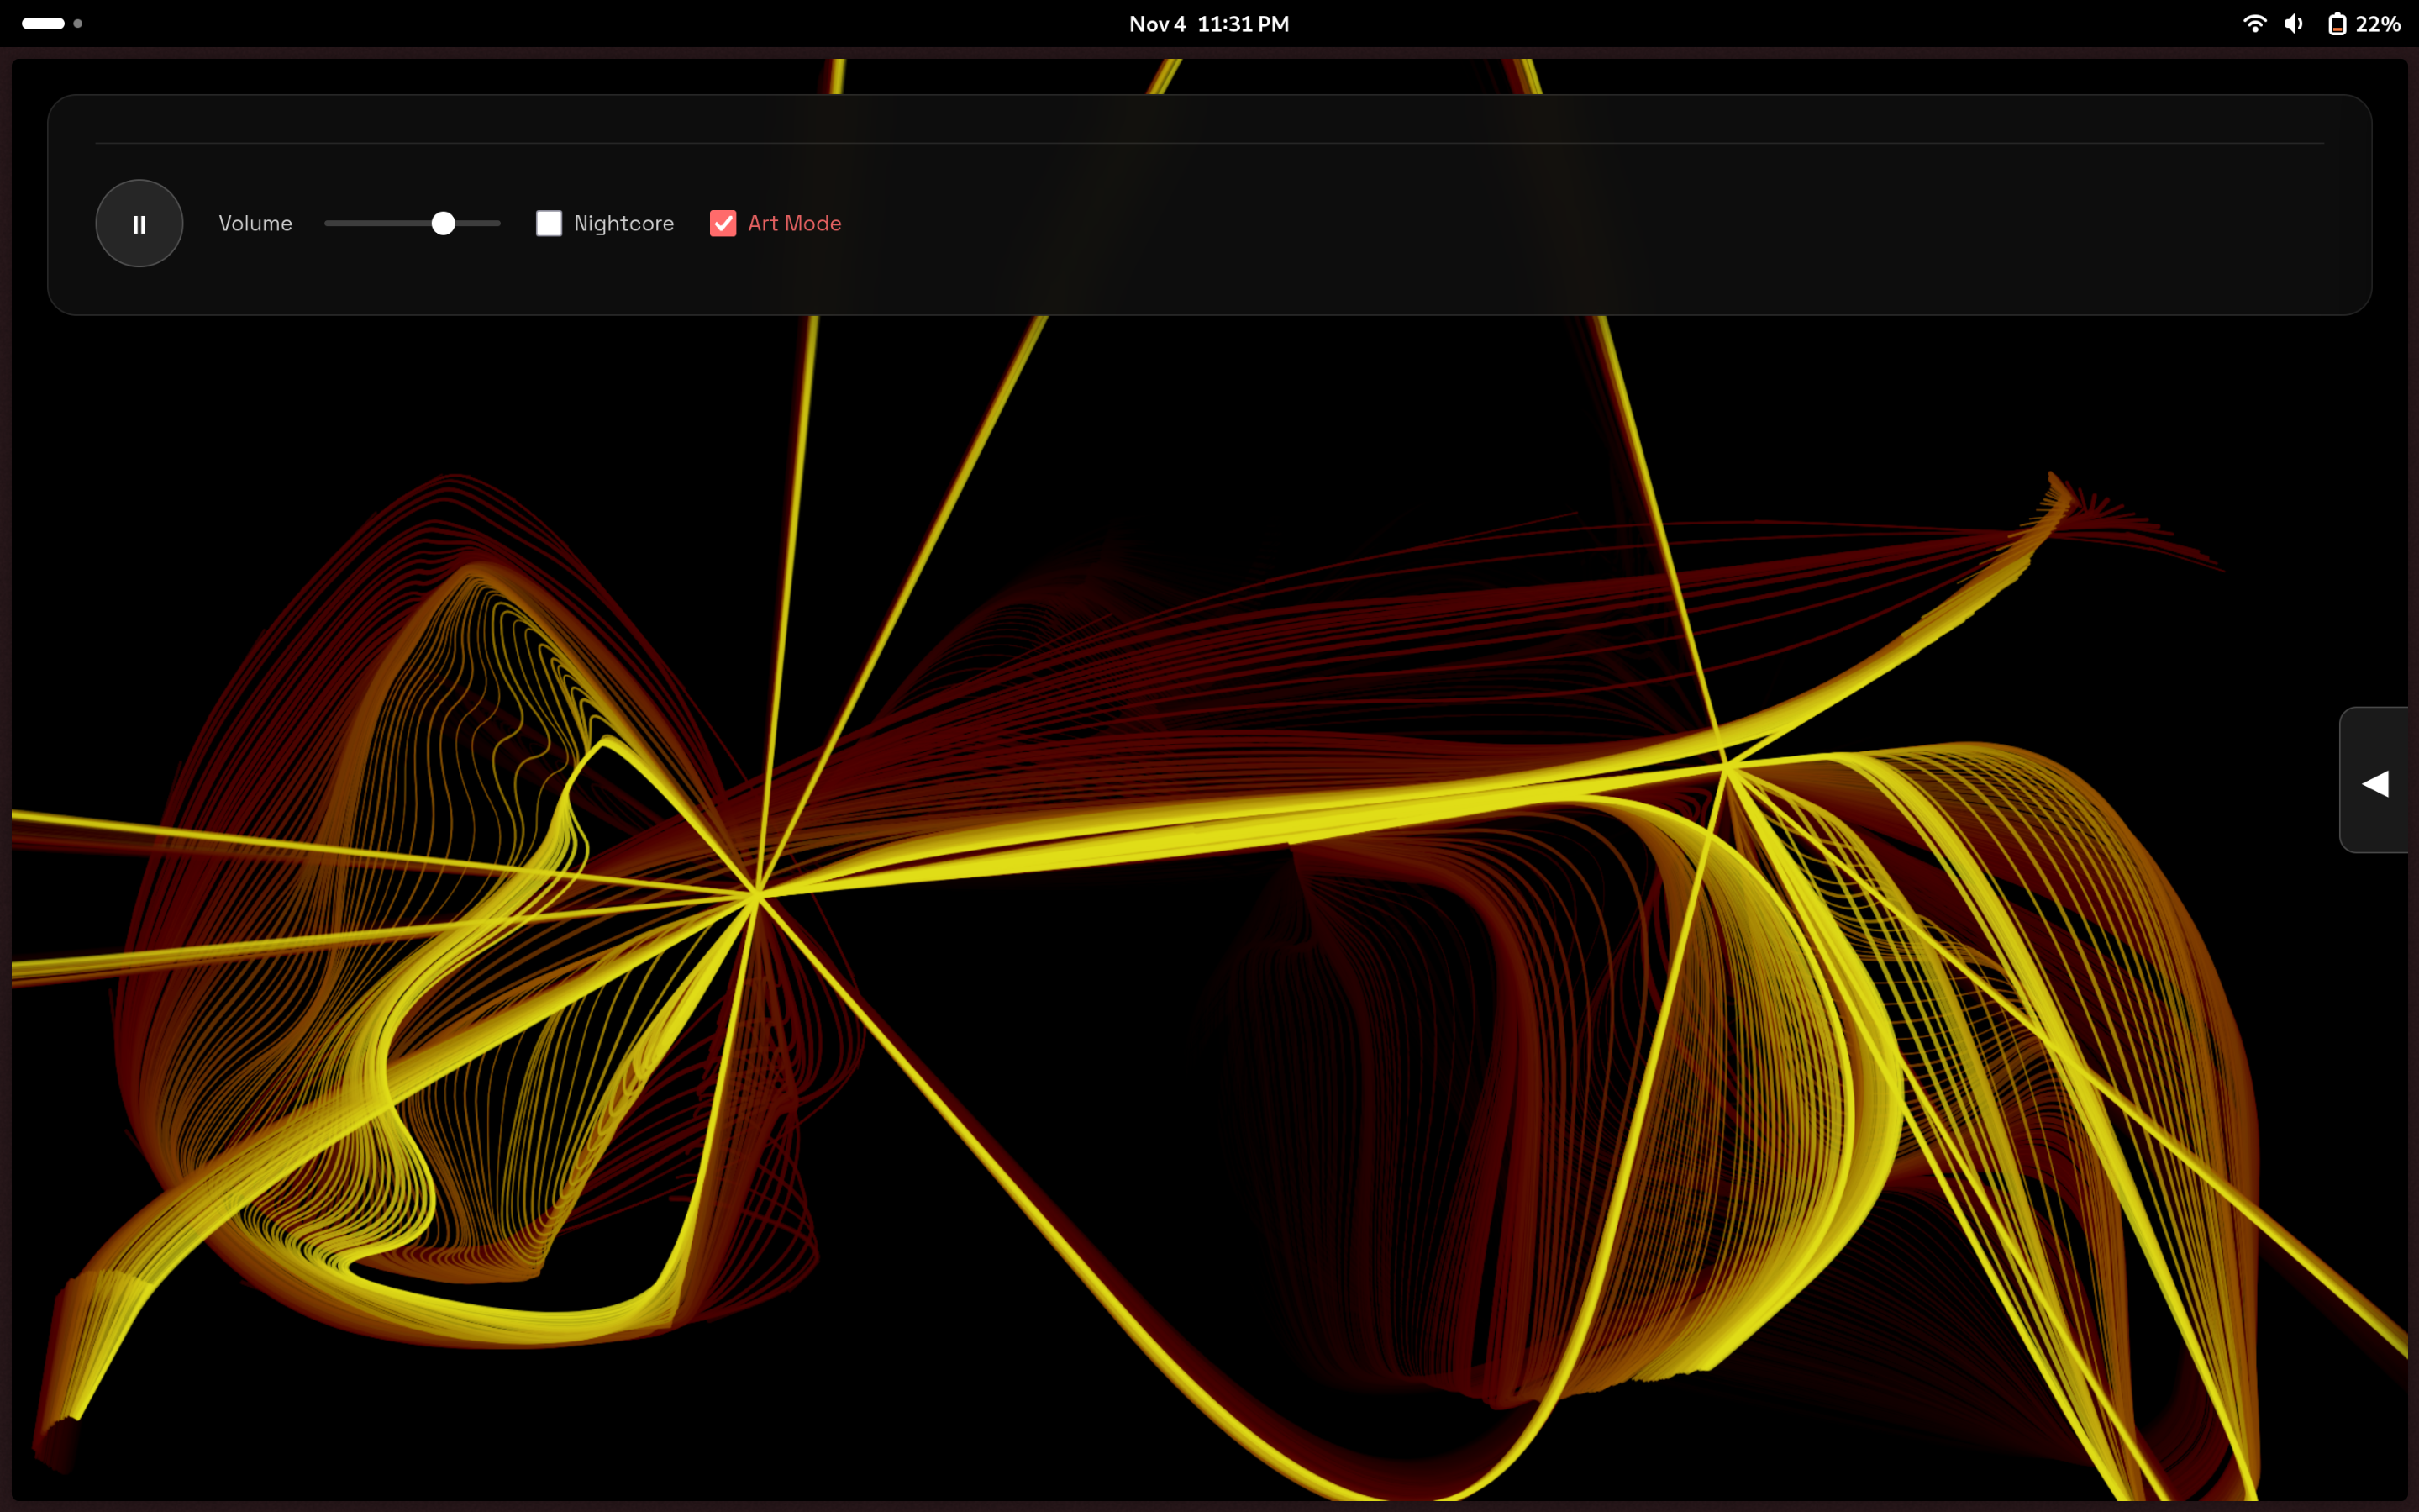Viewport: 2419px width, 1512px height.
Task: Click the Volume slider's white thumb
Action: coord(443,223)
